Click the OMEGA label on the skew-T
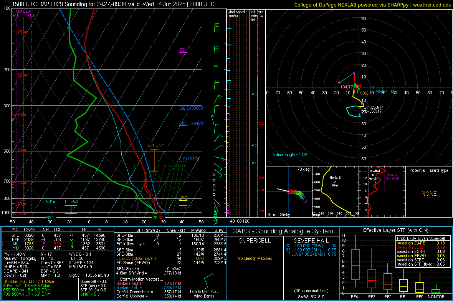Image resolution: width=453 pixels, height=301 pixels. click(x=24, y=11)
